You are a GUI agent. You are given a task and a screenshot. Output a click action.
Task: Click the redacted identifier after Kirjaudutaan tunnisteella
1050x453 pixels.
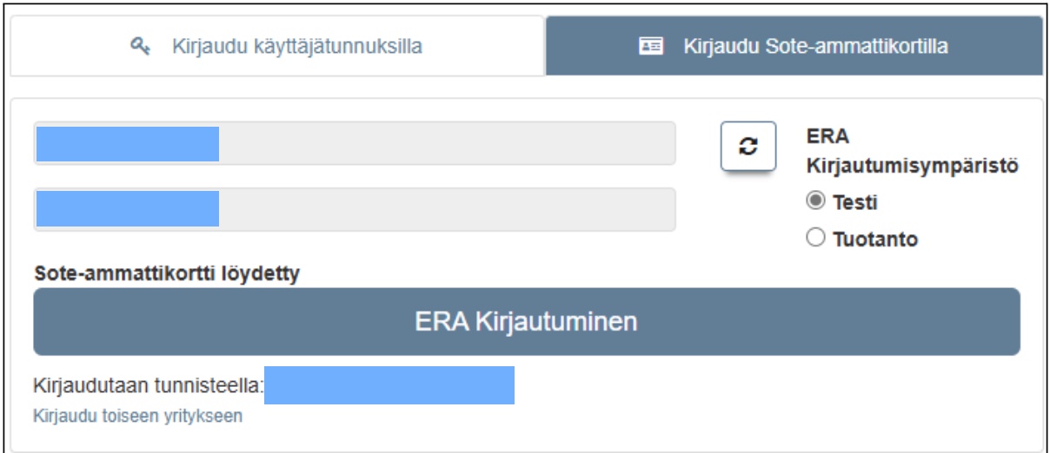point(389,385)
